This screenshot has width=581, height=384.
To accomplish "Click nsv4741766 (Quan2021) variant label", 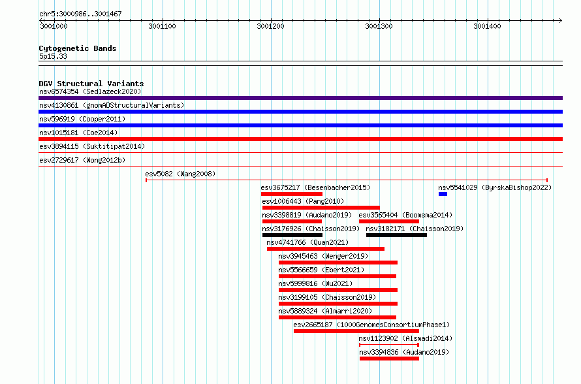I will [x=307, y=242].
